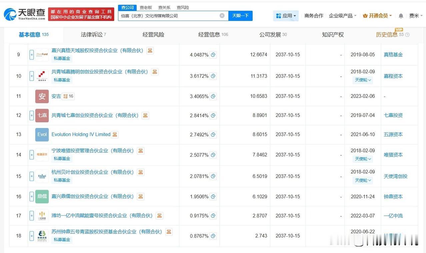Expand row 9 with the plus button
This screenshot has width=426, height=253.
click(32, 55)
